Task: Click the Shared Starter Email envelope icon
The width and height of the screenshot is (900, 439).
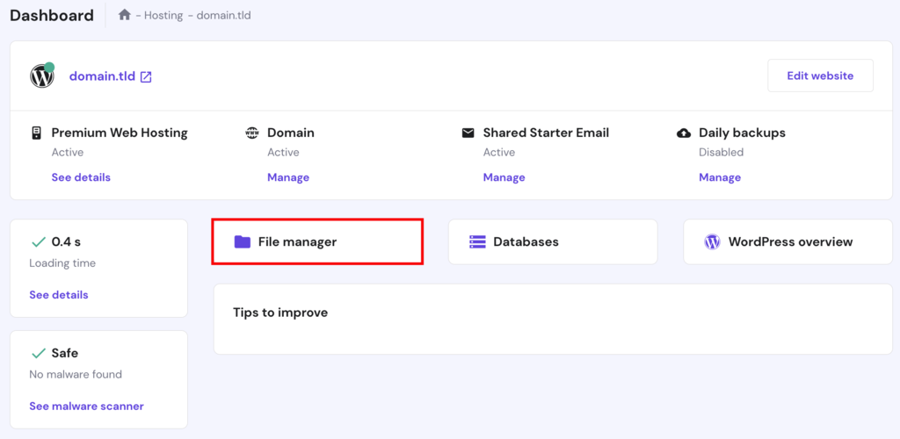Action: pos(468,133)
